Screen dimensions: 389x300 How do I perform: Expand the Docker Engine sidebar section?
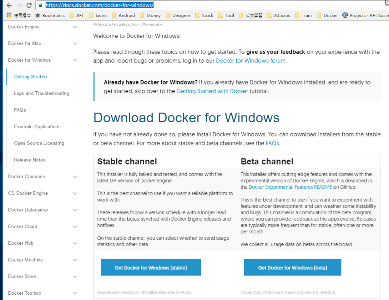75,27
